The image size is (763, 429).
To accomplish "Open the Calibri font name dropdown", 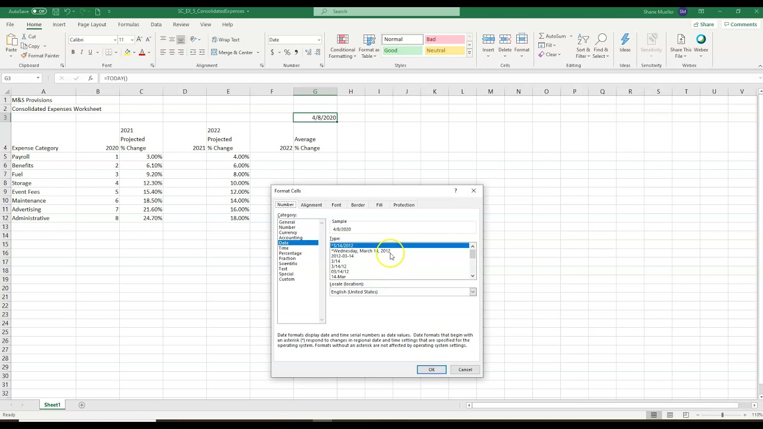I will pyautogui.click(x=115, y=40).
